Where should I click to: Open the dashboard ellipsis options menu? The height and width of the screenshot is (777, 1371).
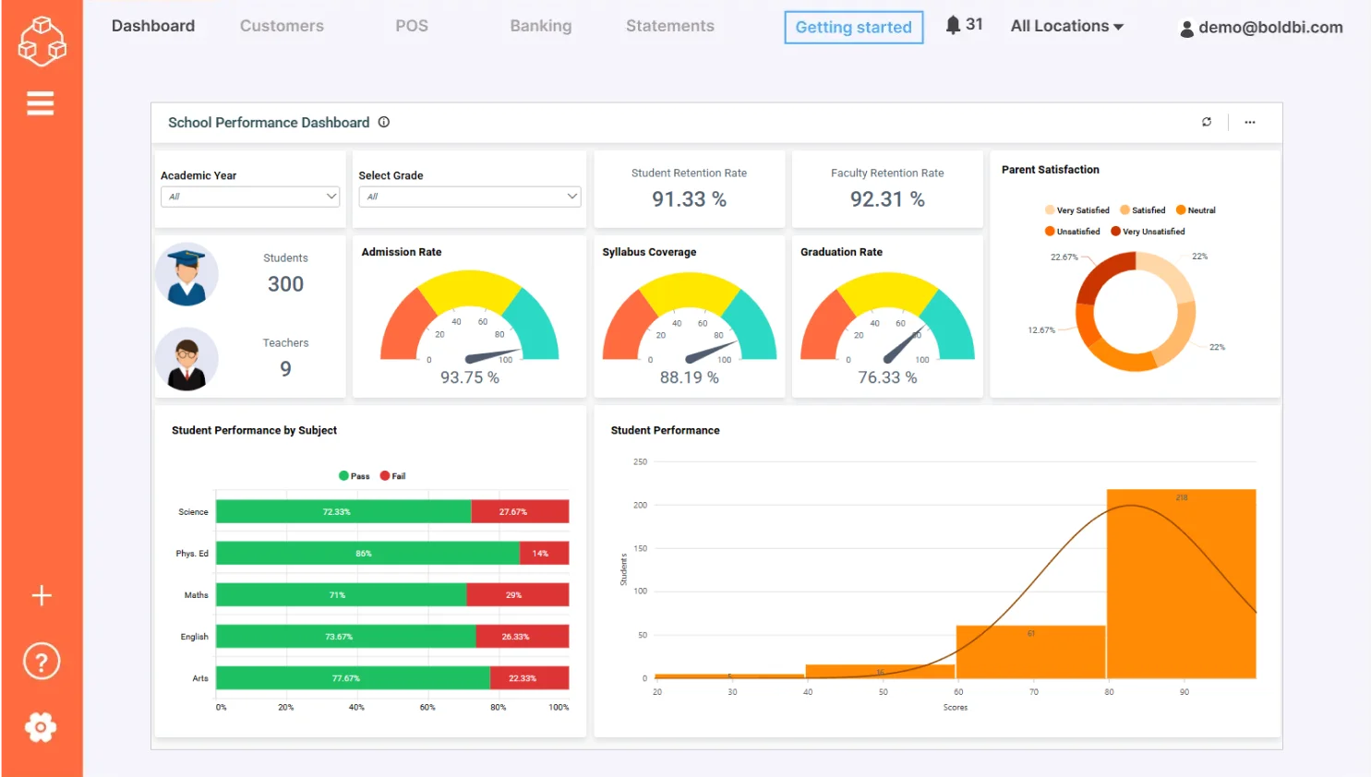click(1250, 122)
